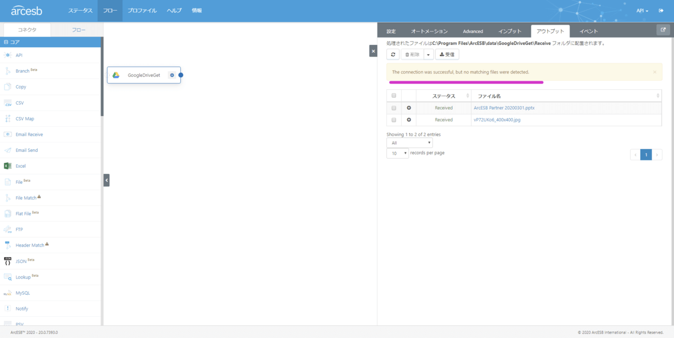Image resolution: width=674 pixels, height=338 pixels.
Task: Select the Notify connector icon
Action: (8, 309)
